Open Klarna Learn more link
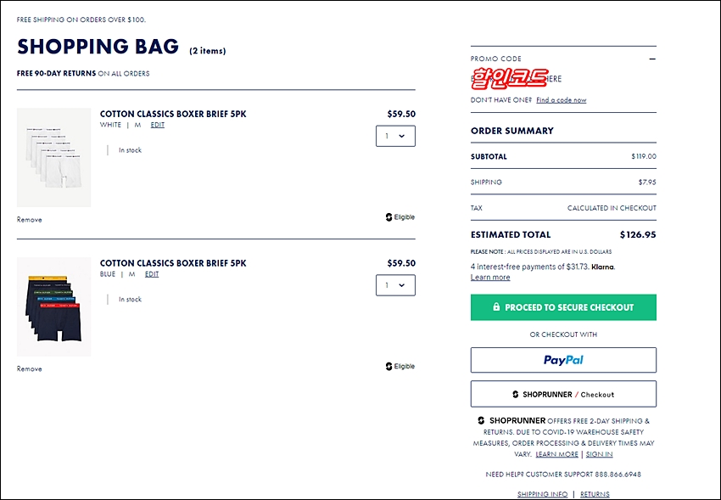Screen dimensions: 721x500 (x=490, y=278)
